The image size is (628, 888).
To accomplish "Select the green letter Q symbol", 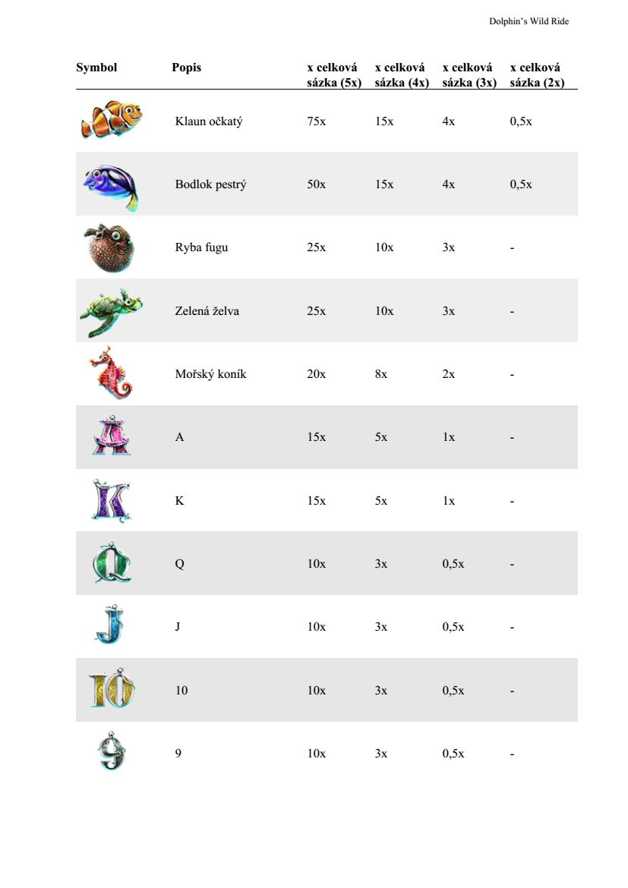I will (111, 564).
